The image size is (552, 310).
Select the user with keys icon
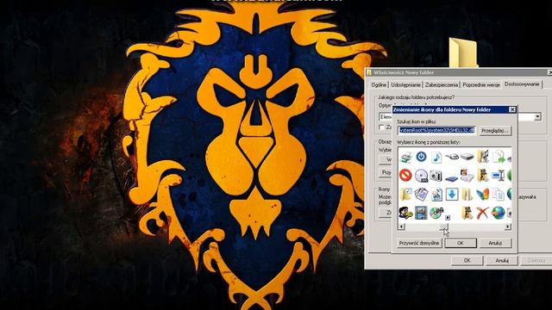tap(405, 213)
